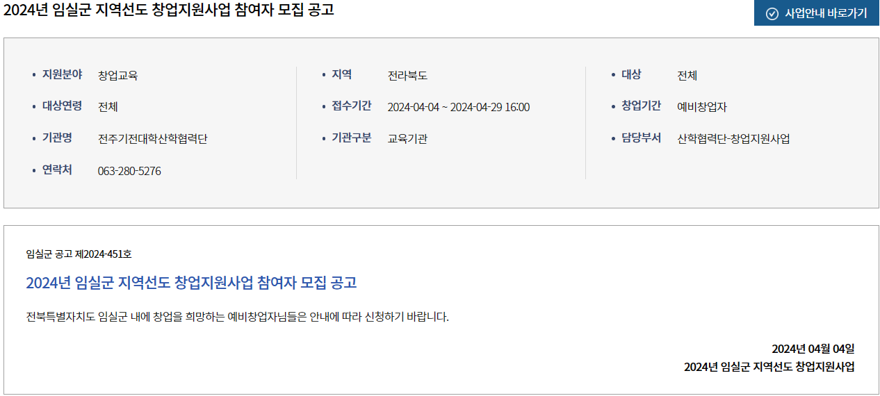Click the 대상연령 label
880x396 pixels.
(62, 106)
